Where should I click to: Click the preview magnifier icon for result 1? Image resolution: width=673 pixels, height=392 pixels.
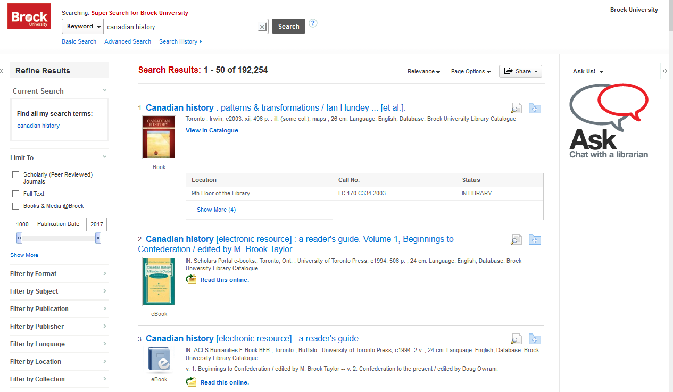[516, 109]
